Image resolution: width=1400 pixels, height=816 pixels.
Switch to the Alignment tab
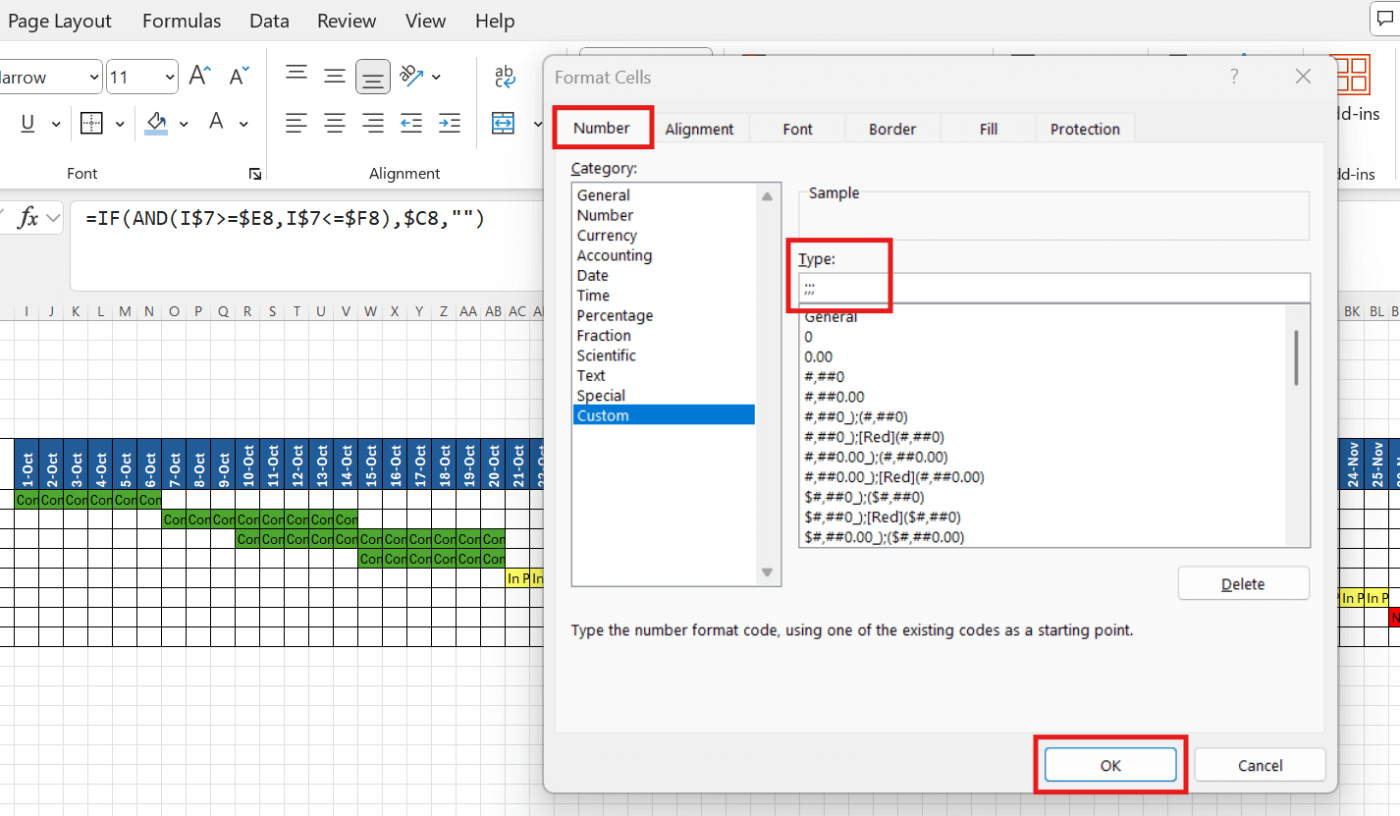tap(699, 129)
